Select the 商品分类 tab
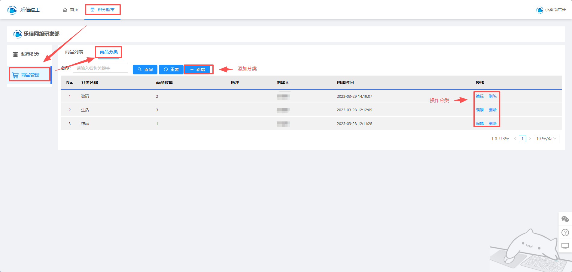Viewport: 572px width, 272px height. point(109,52)
